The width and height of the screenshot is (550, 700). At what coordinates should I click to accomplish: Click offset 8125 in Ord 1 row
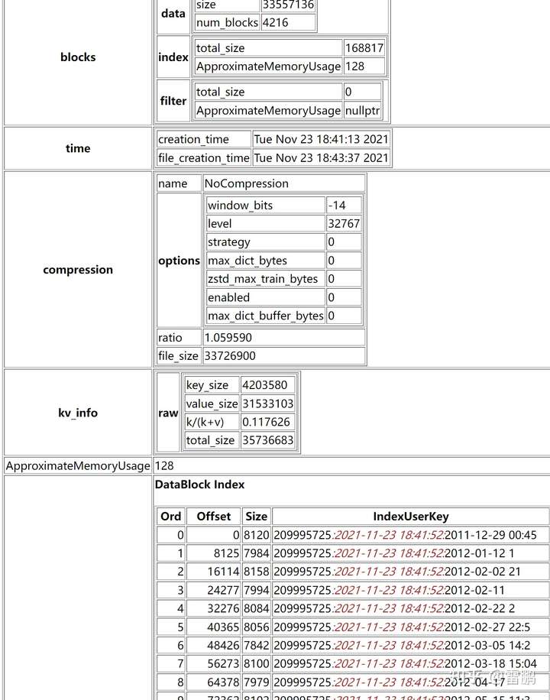coord(226,553)
